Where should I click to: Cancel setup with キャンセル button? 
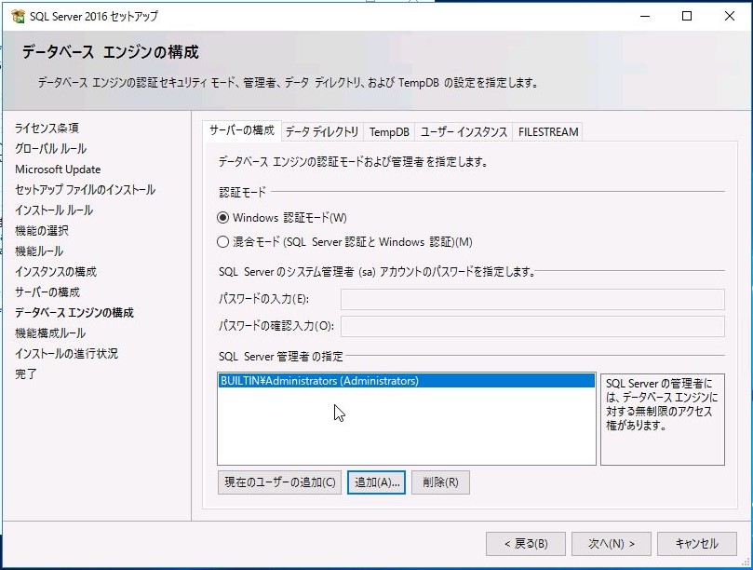pos(697,544)
